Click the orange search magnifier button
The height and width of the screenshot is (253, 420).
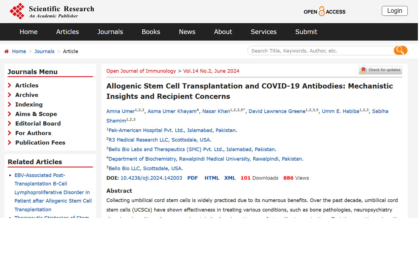point(400,50)
